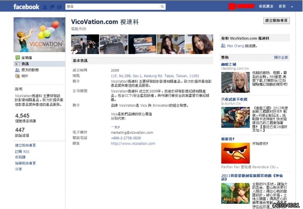Click the 收回讚 unlike link
This screenshot has width=303, height=209.
(x=20, y=157)
